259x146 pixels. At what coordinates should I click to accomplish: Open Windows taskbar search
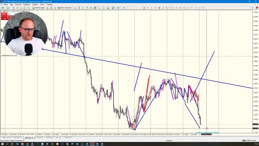7,144
